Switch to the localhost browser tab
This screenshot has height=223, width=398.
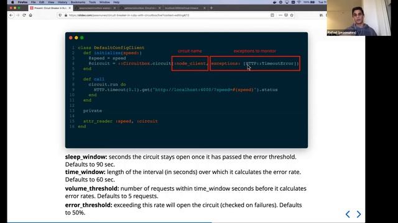click(x=185, y=8)
